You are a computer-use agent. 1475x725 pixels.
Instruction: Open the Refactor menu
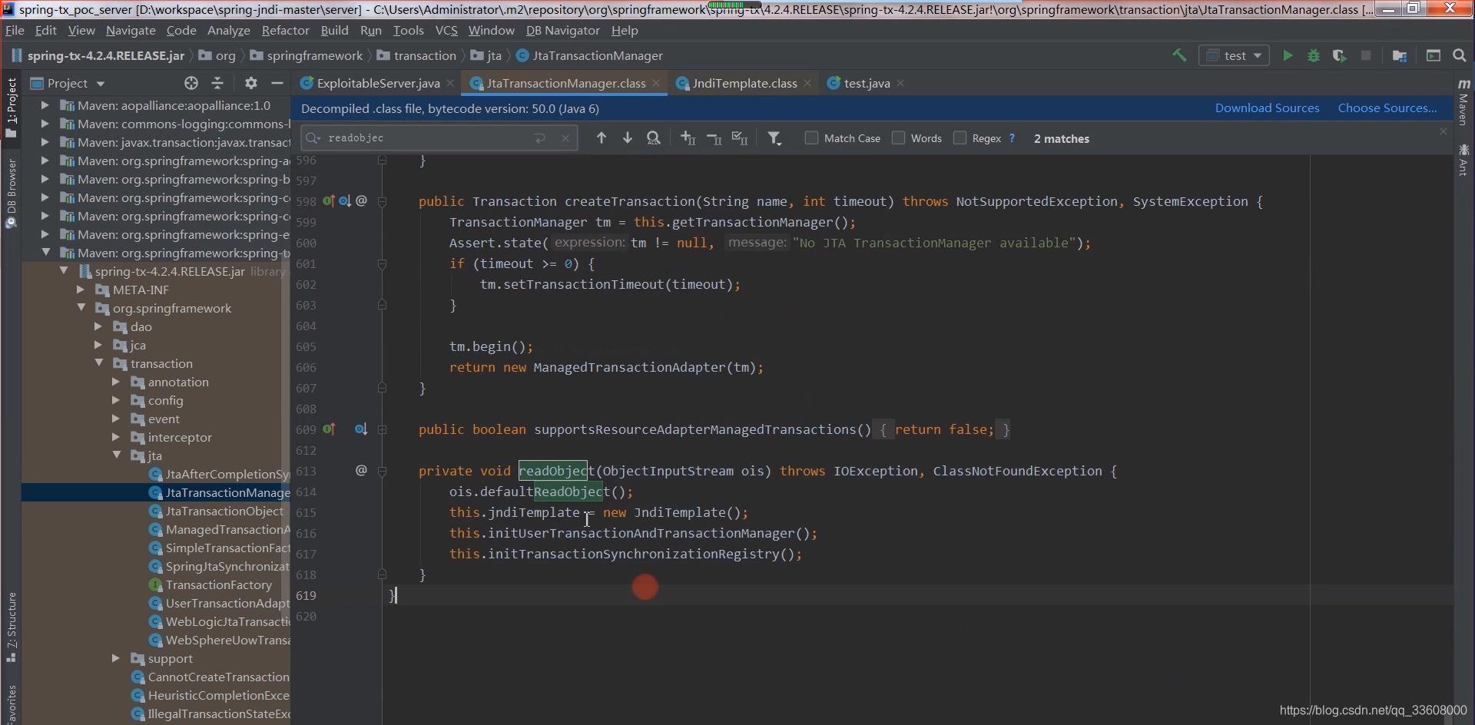[x=285, y=31]
